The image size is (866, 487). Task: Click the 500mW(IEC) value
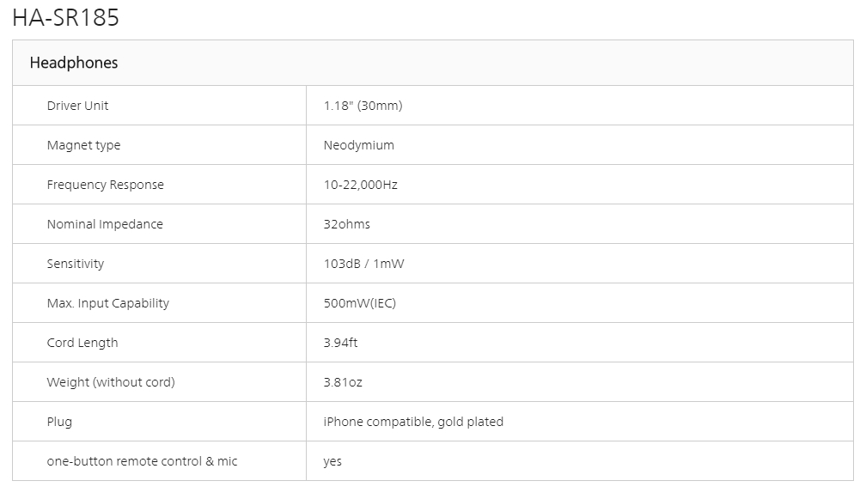point(359,303)
